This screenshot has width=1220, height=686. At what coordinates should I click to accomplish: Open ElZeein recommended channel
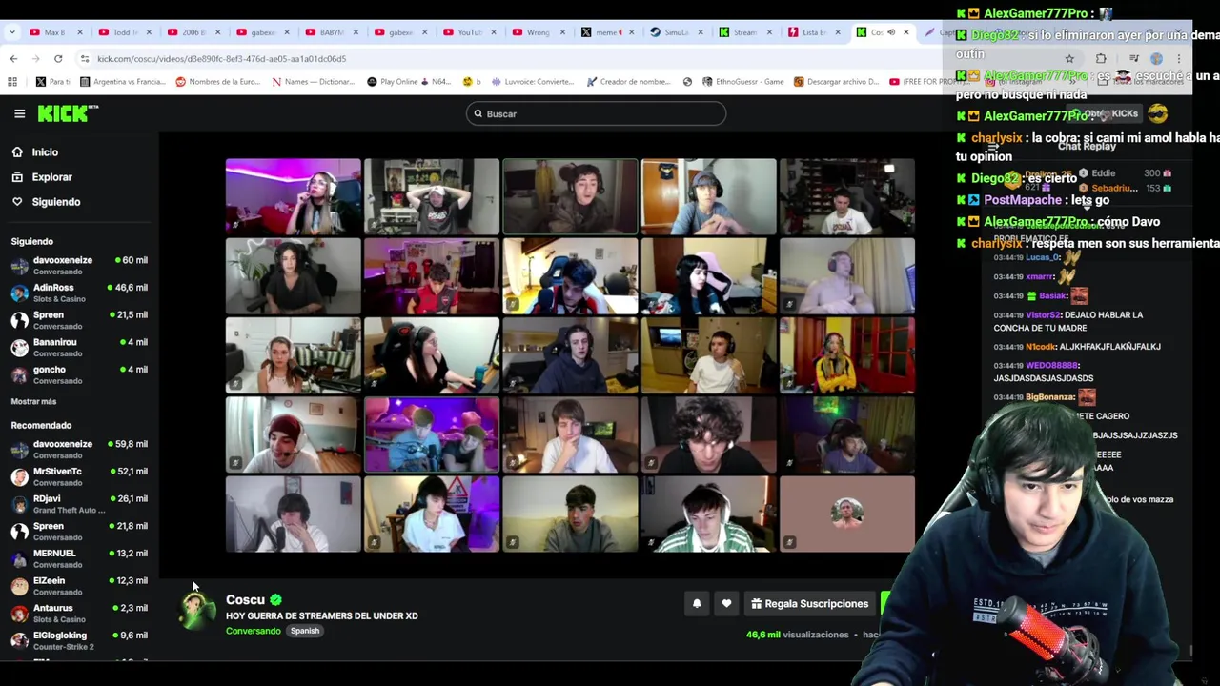coord(79,586)
